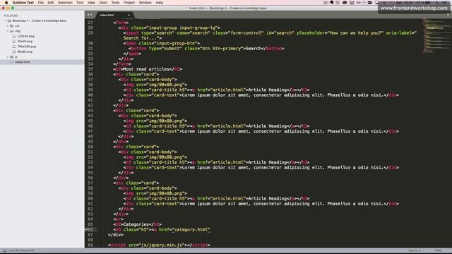
Task: Open index.html in the sidebar
Action: [23, 62]
